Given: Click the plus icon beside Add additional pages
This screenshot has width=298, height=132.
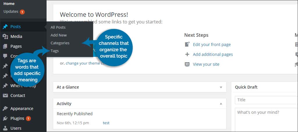Looking at the screenshot, I should click(x=187, y=54).
